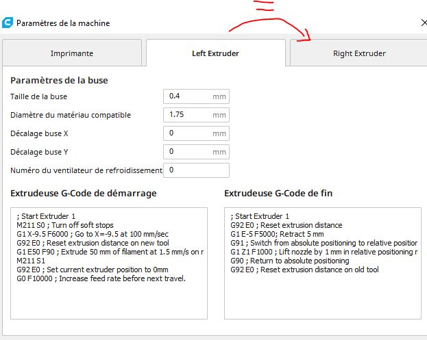Switch to the Imprimante tab
The height and width of the screenshot is (340, 427).
[x=72, y=53]
